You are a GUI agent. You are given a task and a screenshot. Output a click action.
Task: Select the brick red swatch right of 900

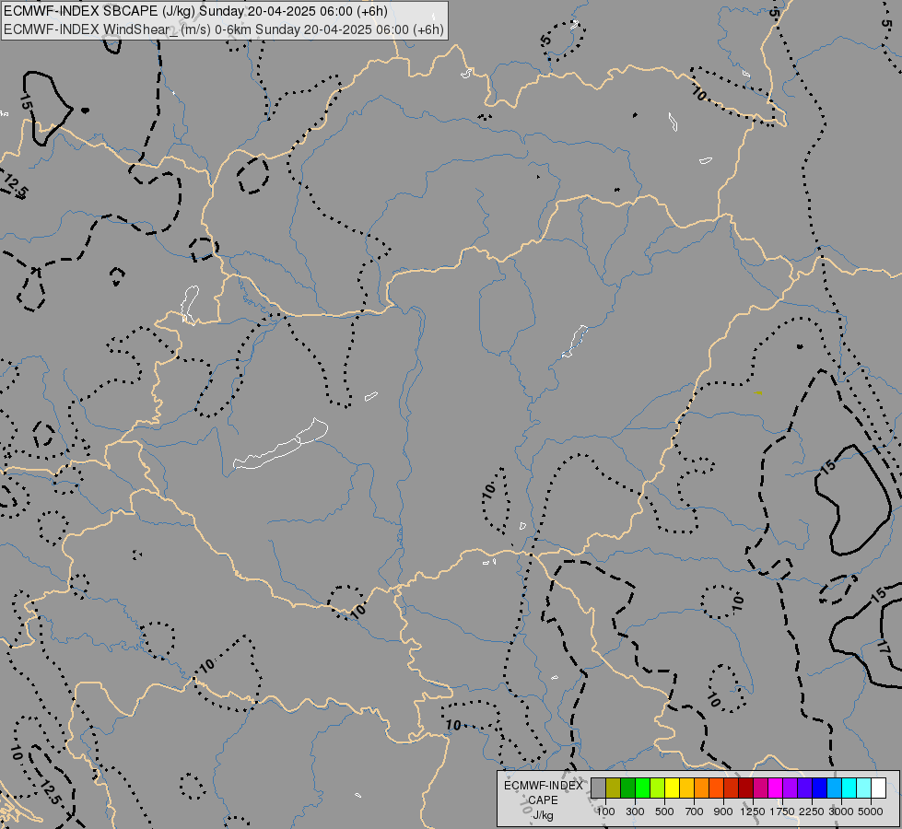pyautogui.click(x=732, y=788)
